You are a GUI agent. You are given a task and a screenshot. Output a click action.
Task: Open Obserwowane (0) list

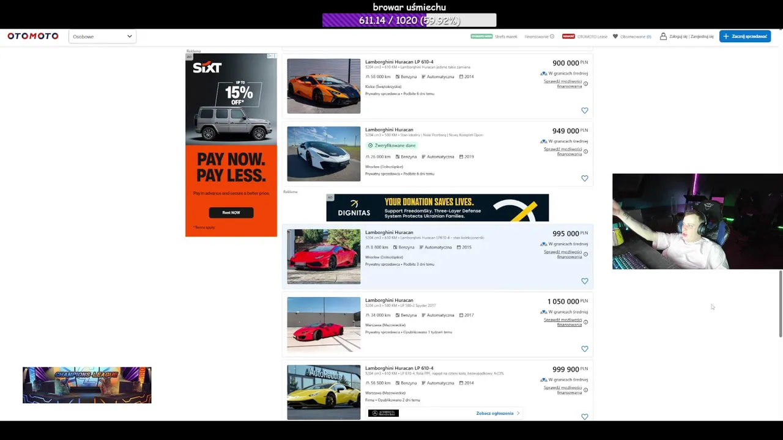coord(636,37)
